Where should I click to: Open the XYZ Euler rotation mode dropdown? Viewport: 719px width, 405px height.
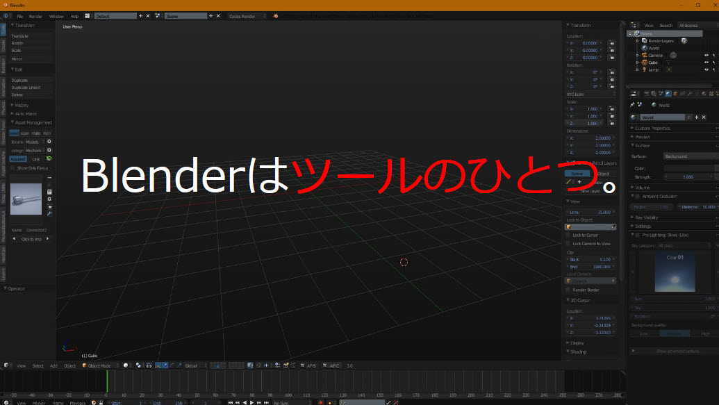590,94
